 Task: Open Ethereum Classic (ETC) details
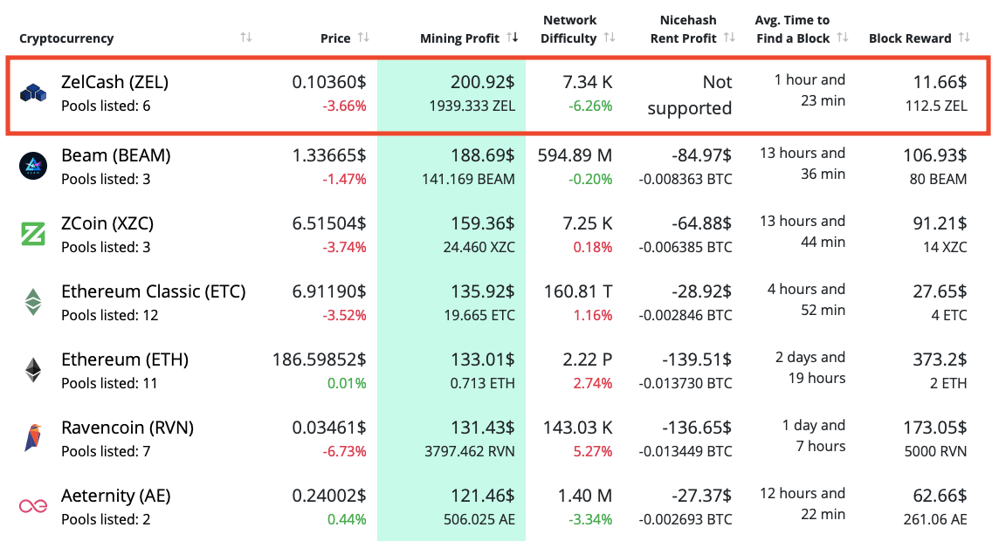pyautogui.click(x=153, y=291)
